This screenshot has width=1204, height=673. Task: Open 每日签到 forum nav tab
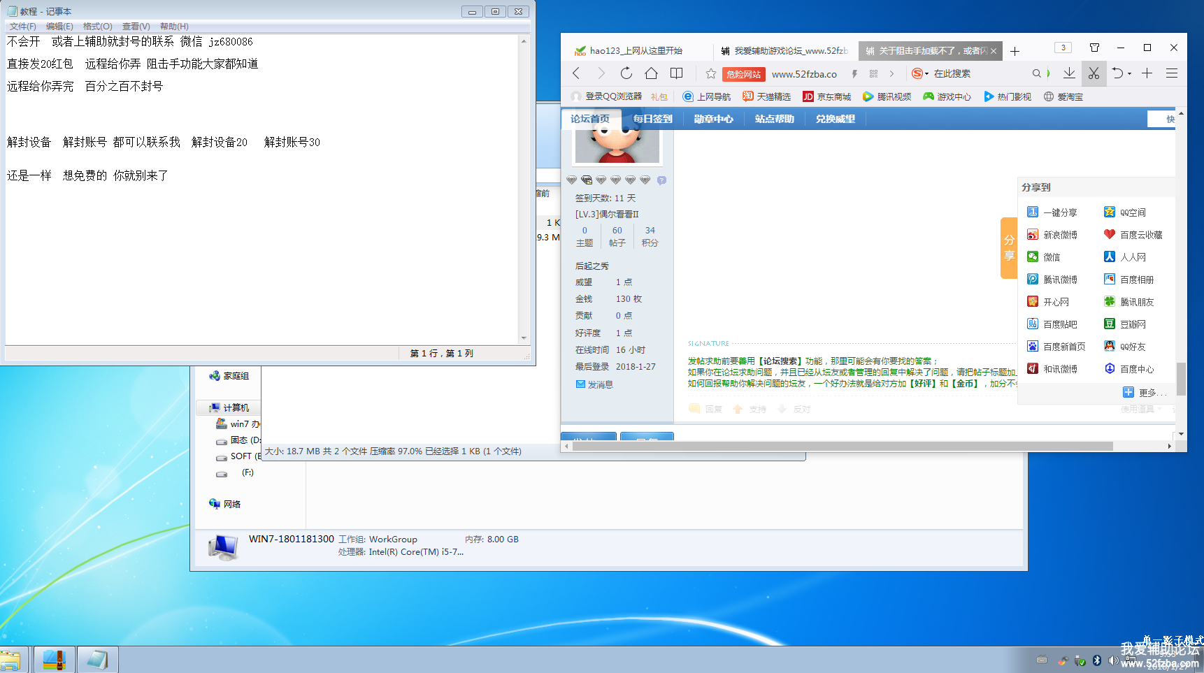pyautogui.click(x=652, y=119)
